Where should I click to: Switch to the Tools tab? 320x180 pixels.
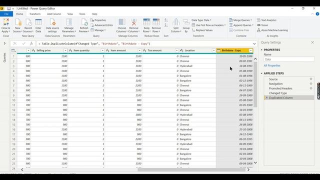point(82,14)
